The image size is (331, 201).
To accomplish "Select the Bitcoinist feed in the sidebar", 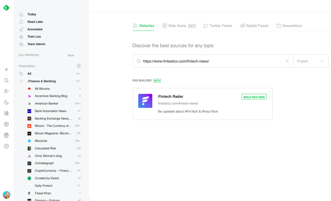I will pos(41,141).
